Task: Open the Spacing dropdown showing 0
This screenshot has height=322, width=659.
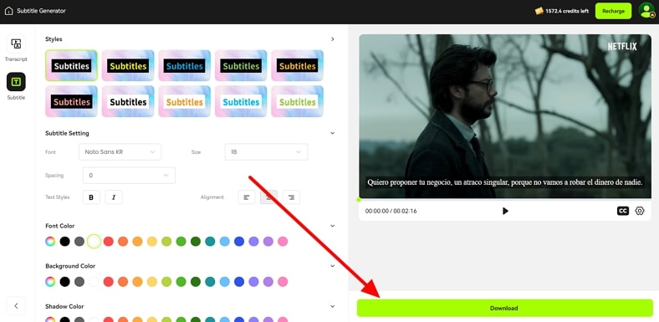Action: (x=129, y=176)
